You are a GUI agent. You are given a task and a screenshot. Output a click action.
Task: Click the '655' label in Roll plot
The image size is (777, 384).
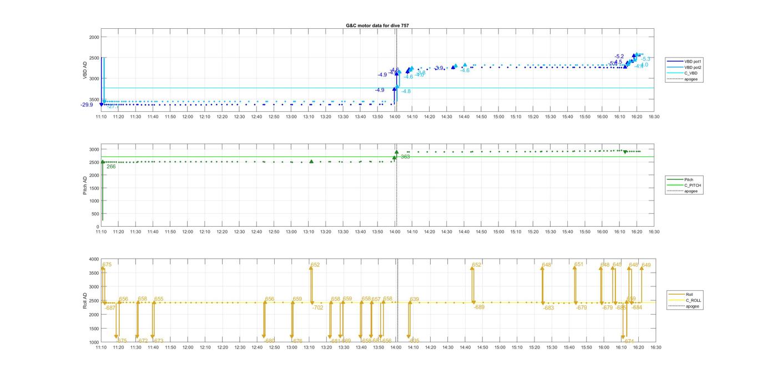click(159, 299)
